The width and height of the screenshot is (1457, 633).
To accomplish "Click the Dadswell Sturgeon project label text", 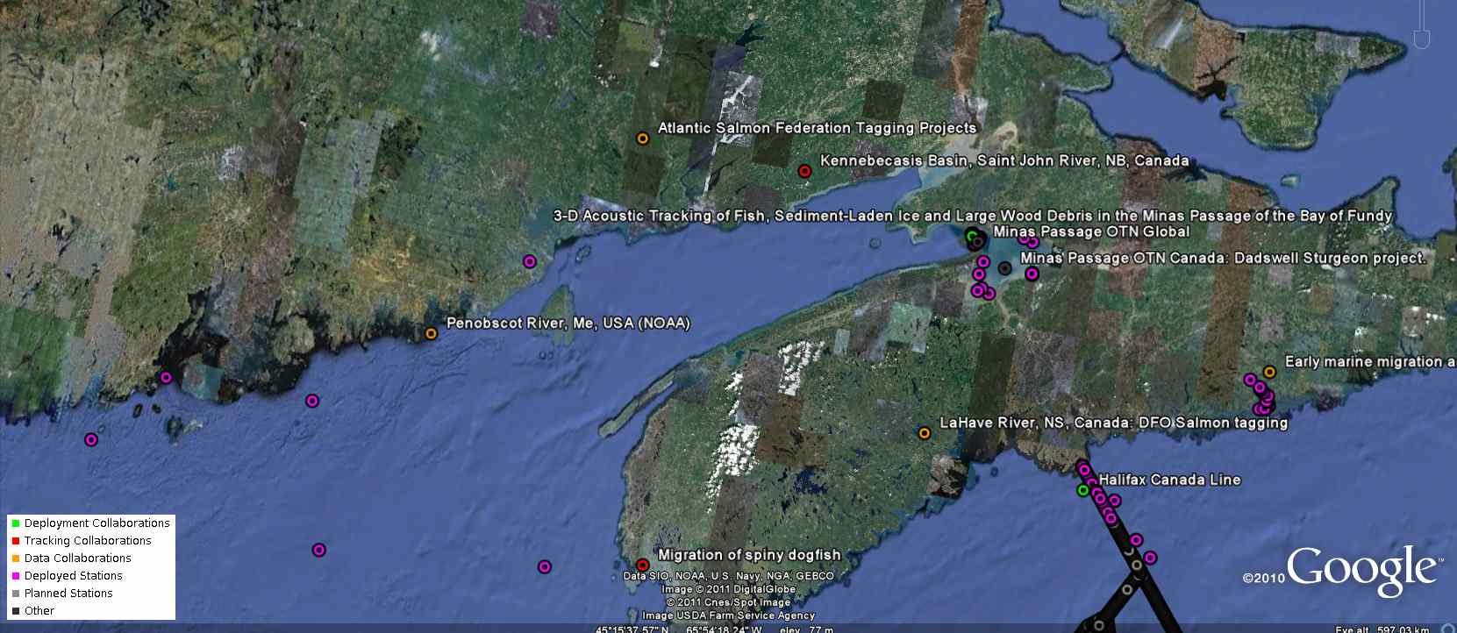I will [x=1223, y=258].
